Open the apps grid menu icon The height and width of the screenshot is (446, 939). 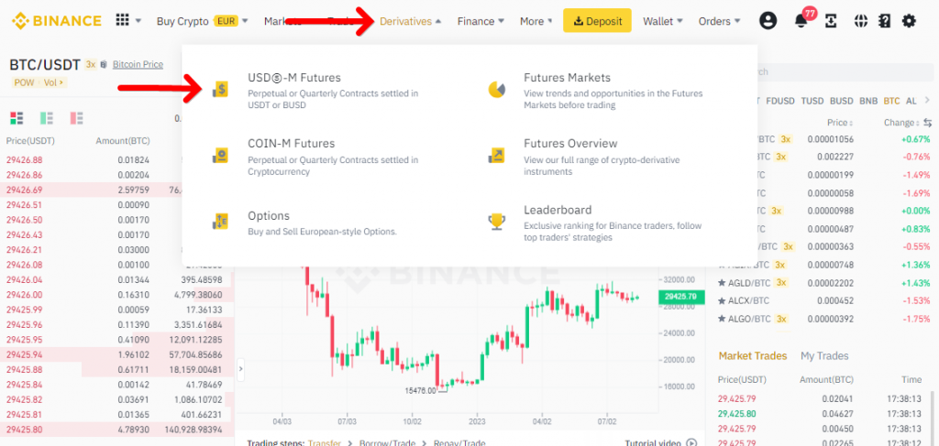pos(122,21)
